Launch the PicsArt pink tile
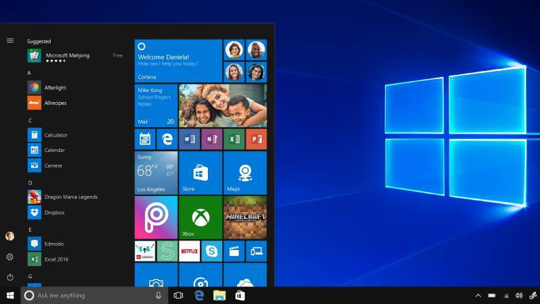The image size is (540, 304). (x=156, y=218)
